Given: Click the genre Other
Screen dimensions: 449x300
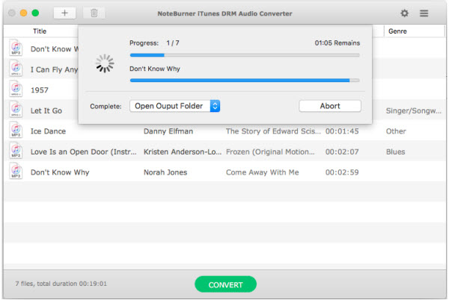Looking at the screenshot, I should (x=396, y=131).
